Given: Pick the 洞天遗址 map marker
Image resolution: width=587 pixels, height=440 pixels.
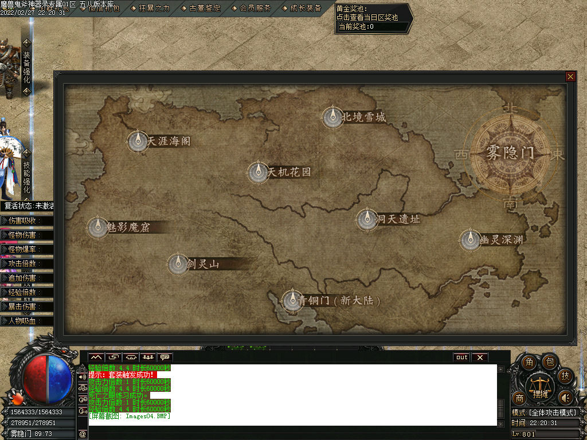Looking at the screenshot, I should coord(367,219).
